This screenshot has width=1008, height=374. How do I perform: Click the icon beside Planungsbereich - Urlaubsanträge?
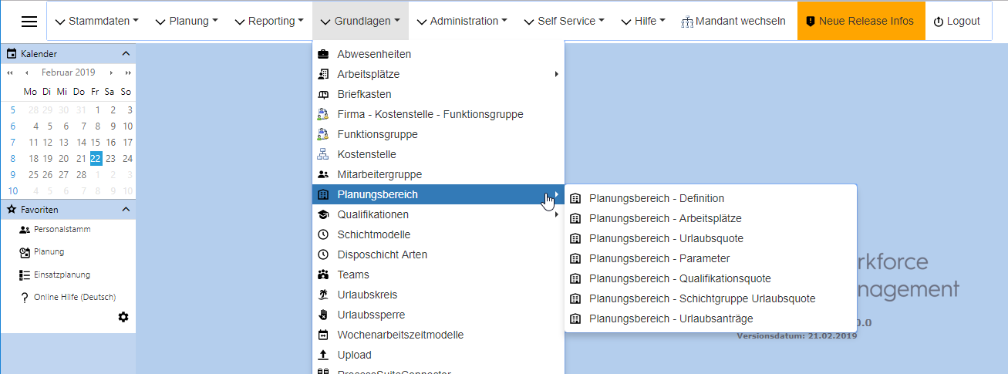[x=575, y=318]
